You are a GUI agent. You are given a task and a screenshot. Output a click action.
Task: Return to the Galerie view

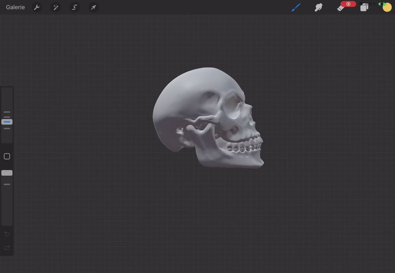coord(15,7)
